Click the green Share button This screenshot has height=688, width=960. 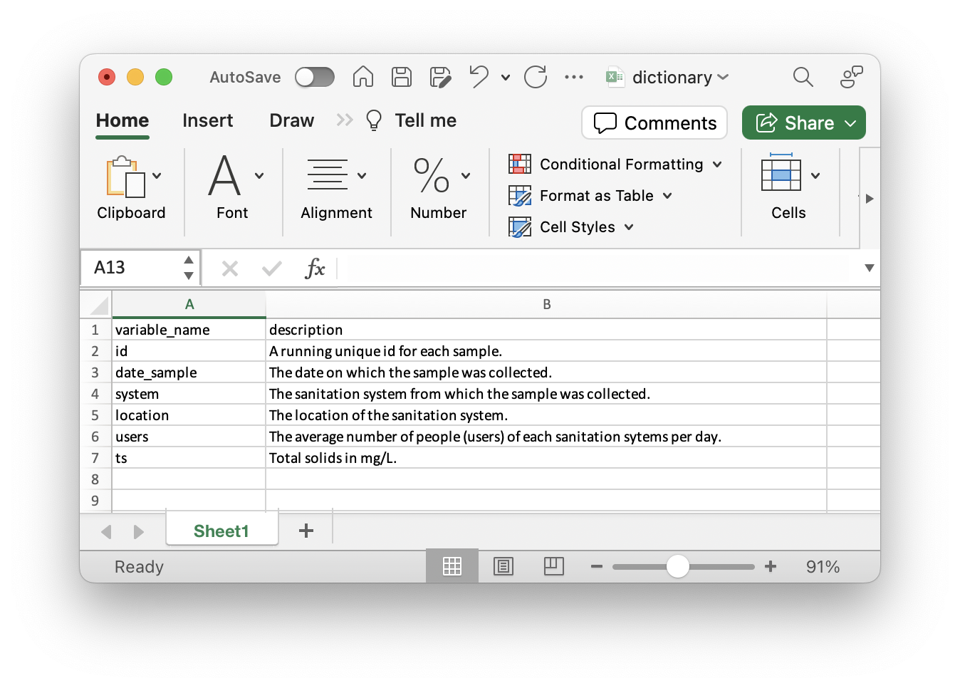[803, 123]
